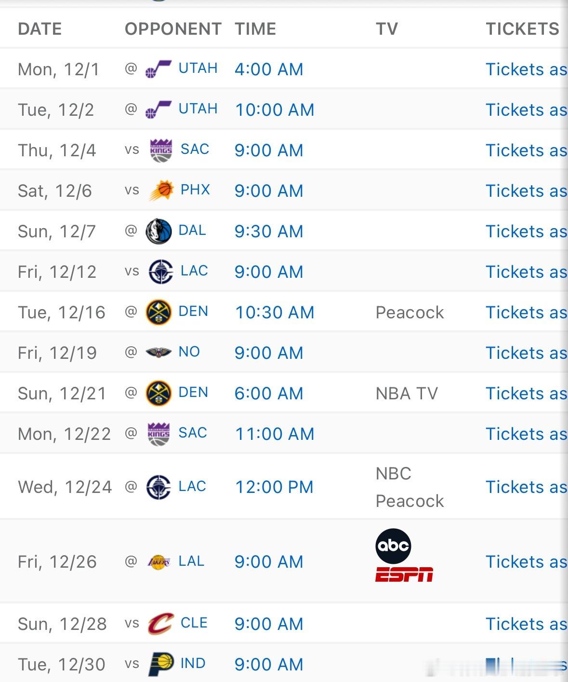Click the Indiana Pacers logo
This screenshot has width=568, height=682.
[x=161, y=664]
